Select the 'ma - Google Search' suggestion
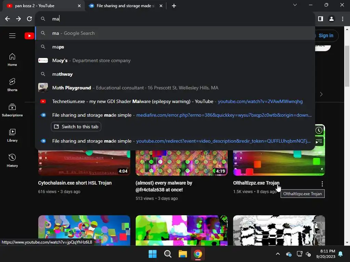 pyautogui.click(x=175, y=33)
